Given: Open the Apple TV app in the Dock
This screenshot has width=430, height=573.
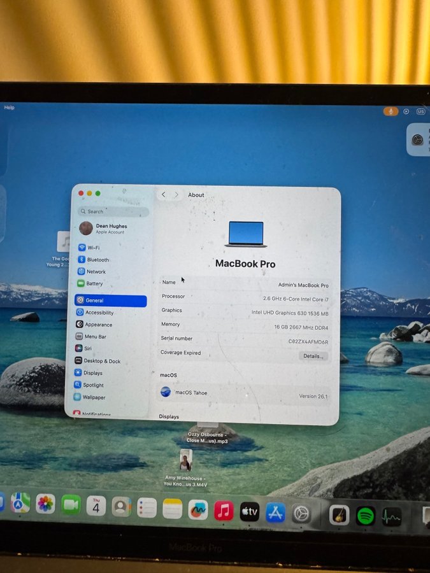Looking at the screenshot, I should (x=249, y=511).
